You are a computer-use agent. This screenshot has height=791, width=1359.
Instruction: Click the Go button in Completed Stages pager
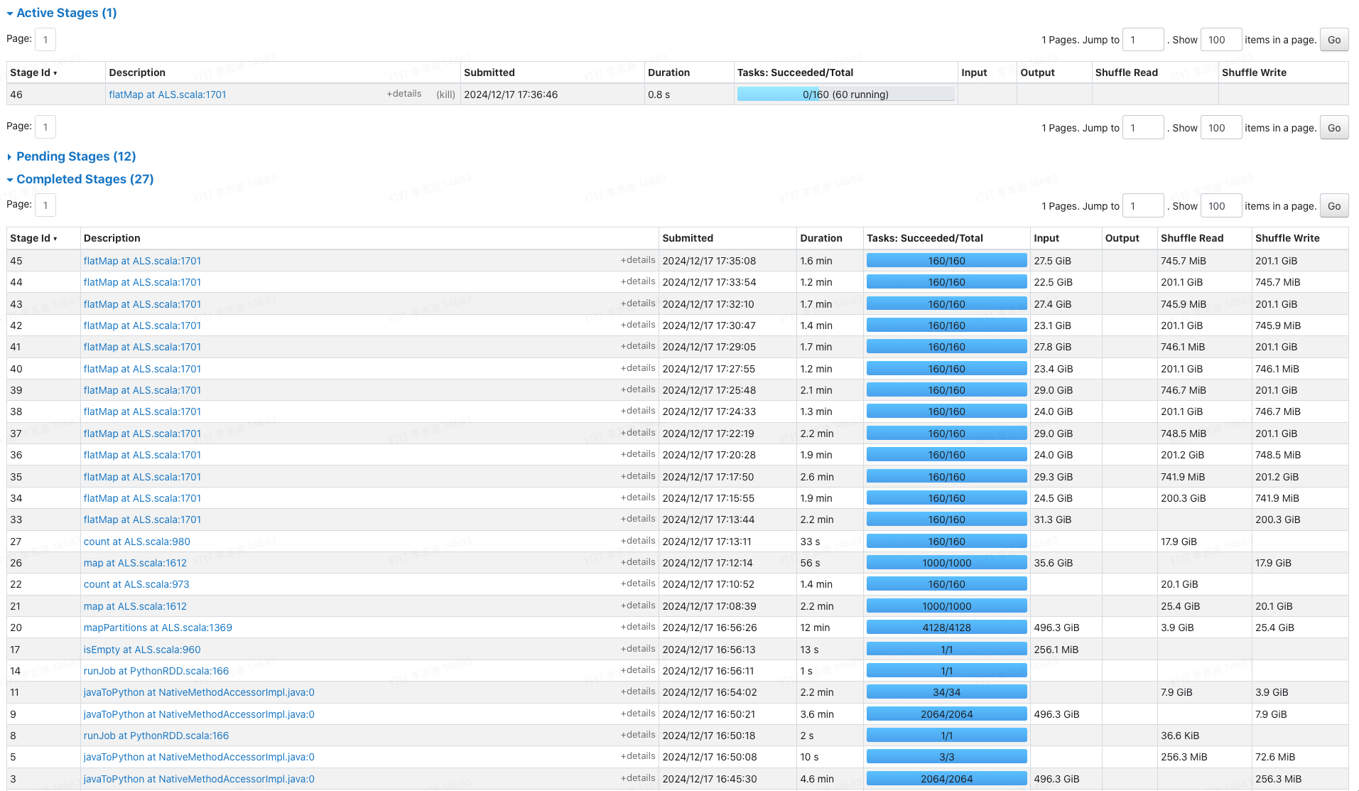pos(1333,206)
